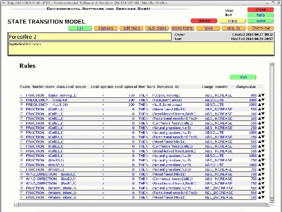Save the Forestfire-2 model

(260, 21)
